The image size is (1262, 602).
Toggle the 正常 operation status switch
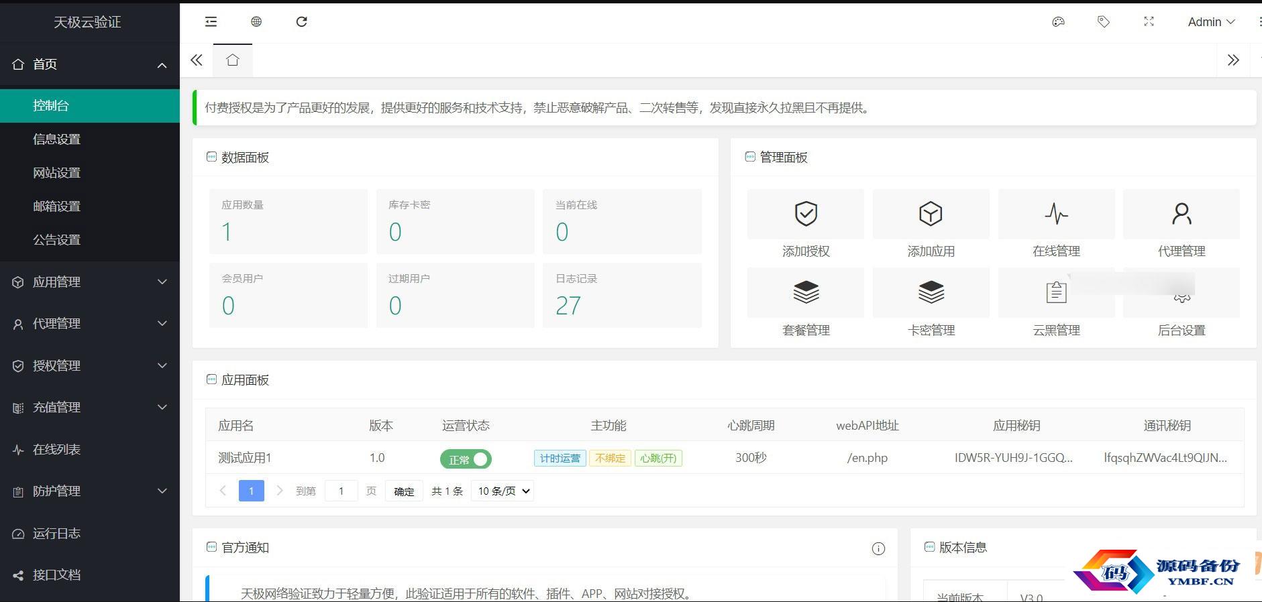tap(466, 459)
